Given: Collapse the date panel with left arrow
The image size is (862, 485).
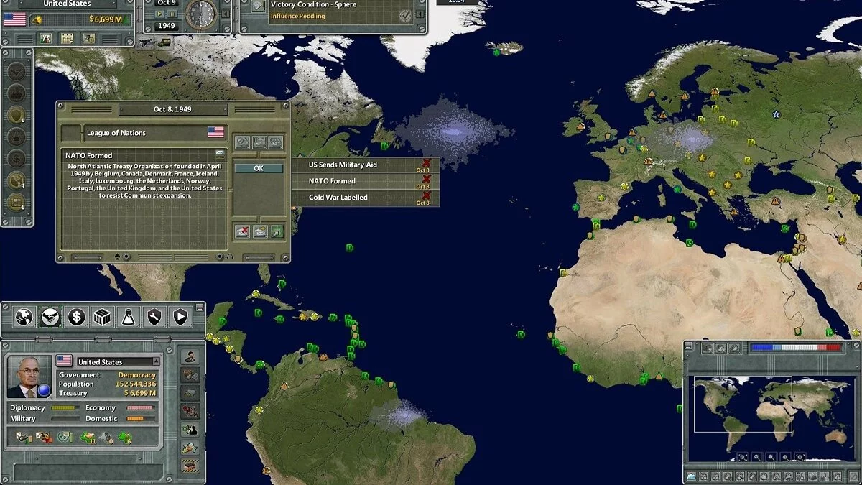Looking at the screenshot, I should point(226,14).
